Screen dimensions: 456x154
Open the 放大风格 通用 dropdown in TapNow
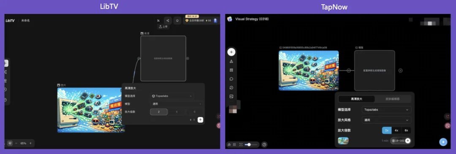click(x=386, y=120)
